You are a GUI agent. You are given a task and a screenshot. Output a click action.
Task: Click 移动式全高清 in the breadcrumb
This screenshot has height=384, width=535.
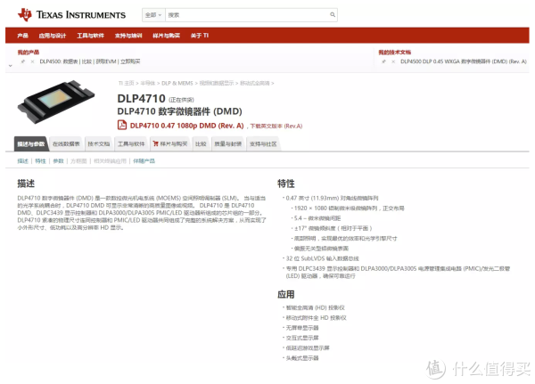pyautogui.click(x=255, y=83)
